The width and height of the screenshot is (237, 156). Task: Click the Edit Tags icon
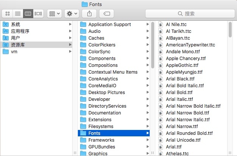coord(107,14)
